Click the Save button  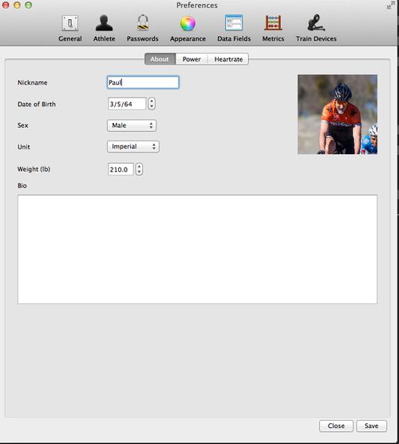371,426
